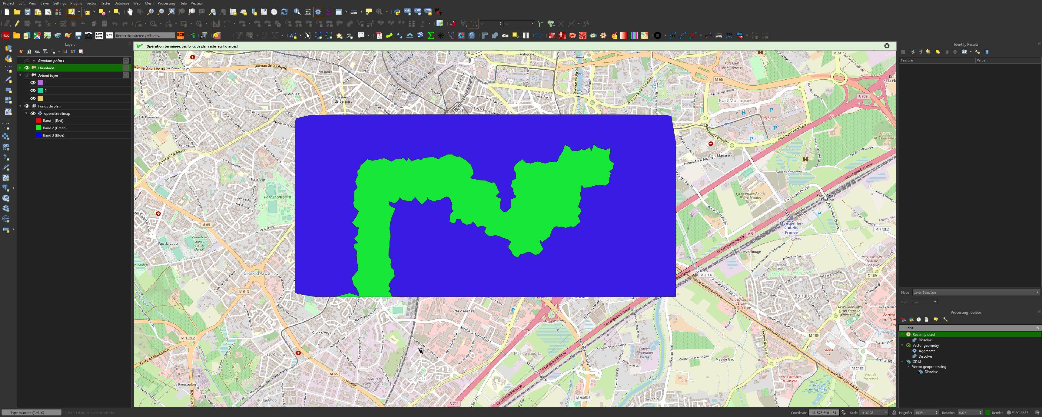
Task: Click the filter legend funnel icon in Layers
Action: [45, 52]
